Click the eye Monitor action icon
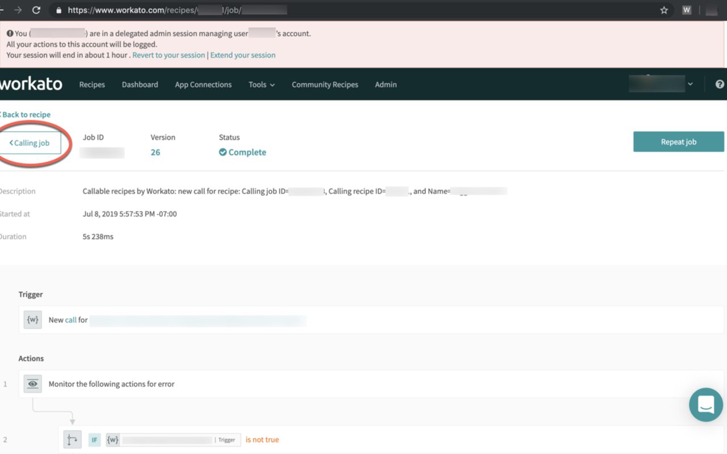 point(33,384)
